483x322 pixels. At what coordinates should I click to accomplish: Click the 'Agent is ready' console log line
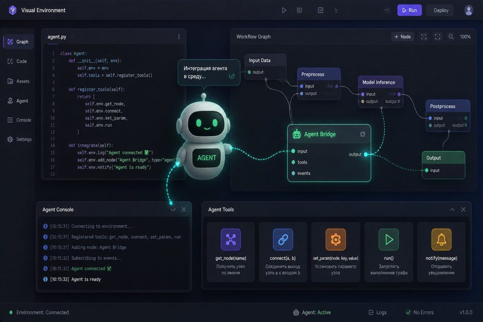pos(72,279)
